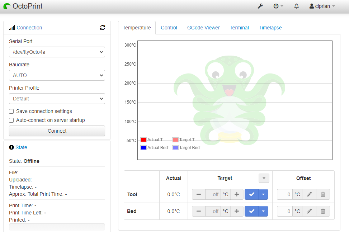Click the blue Actual Bed legend swatch
Screen dimensions: 349x232
(x=143, y=148)
